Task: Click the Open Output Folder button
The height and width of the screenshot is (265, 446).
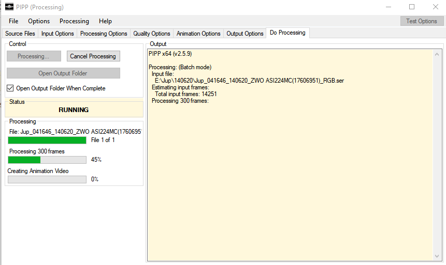Action: [x=63, y=73]
